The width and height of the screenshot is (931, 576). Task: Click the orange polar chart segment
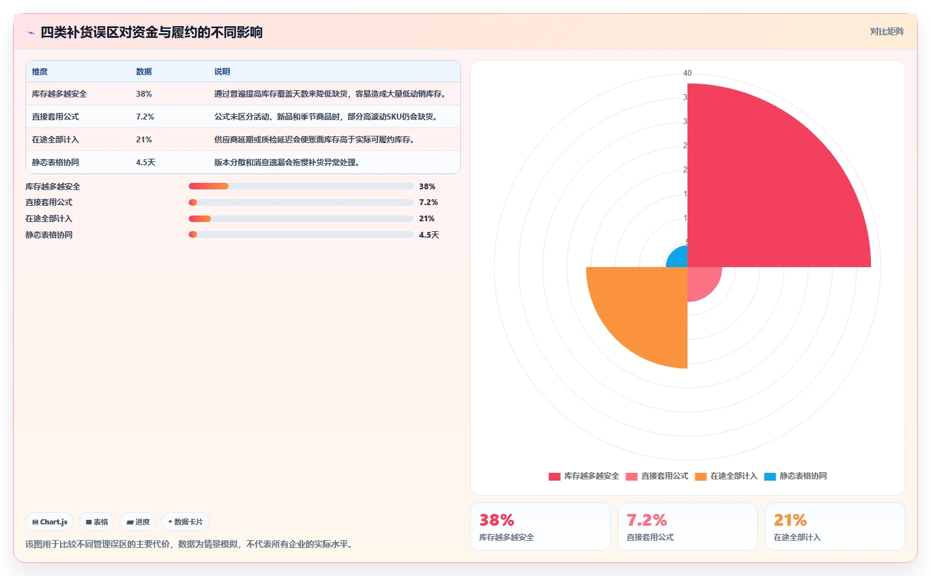click(x=646, y=308)
